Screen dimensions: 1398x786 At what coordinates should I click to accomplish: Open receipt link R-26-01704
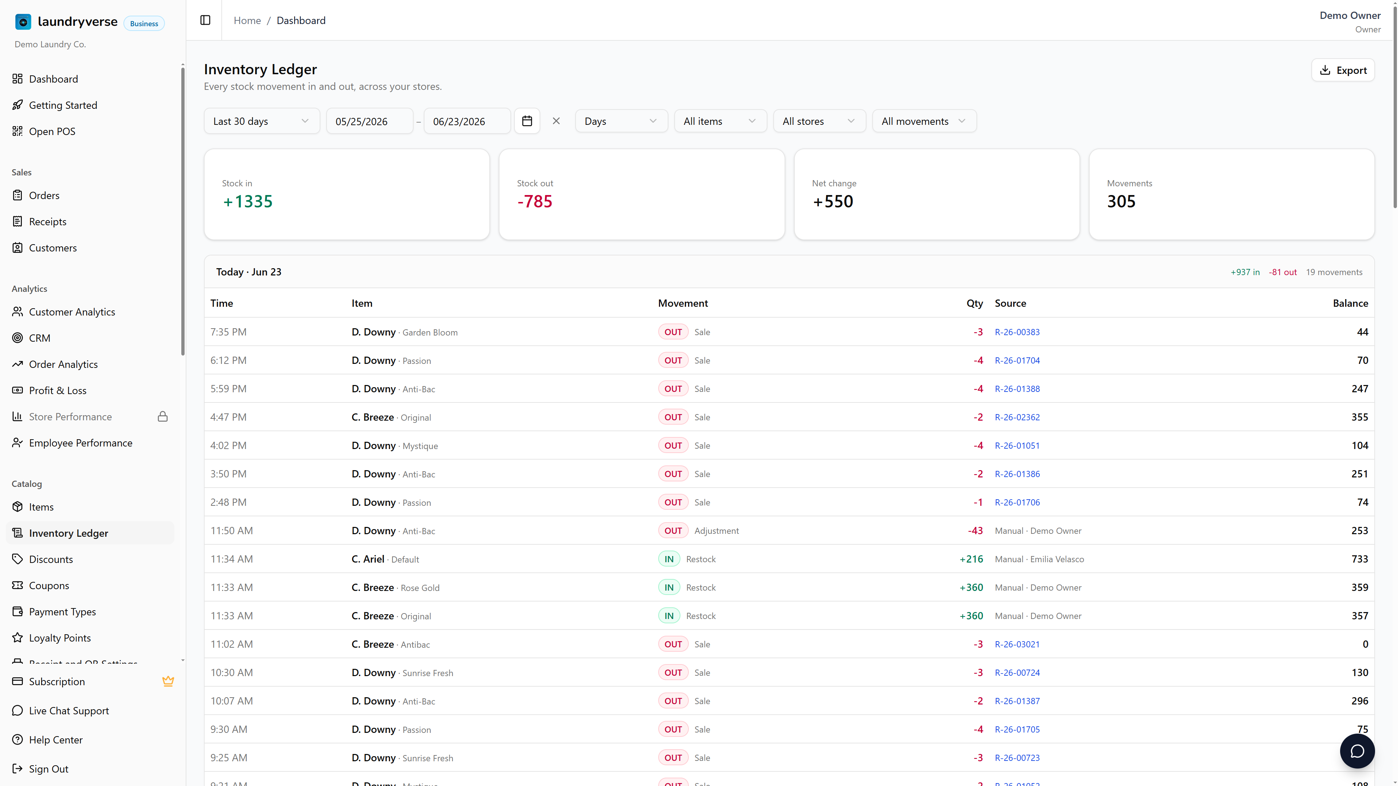click(x=1017, y=360)
